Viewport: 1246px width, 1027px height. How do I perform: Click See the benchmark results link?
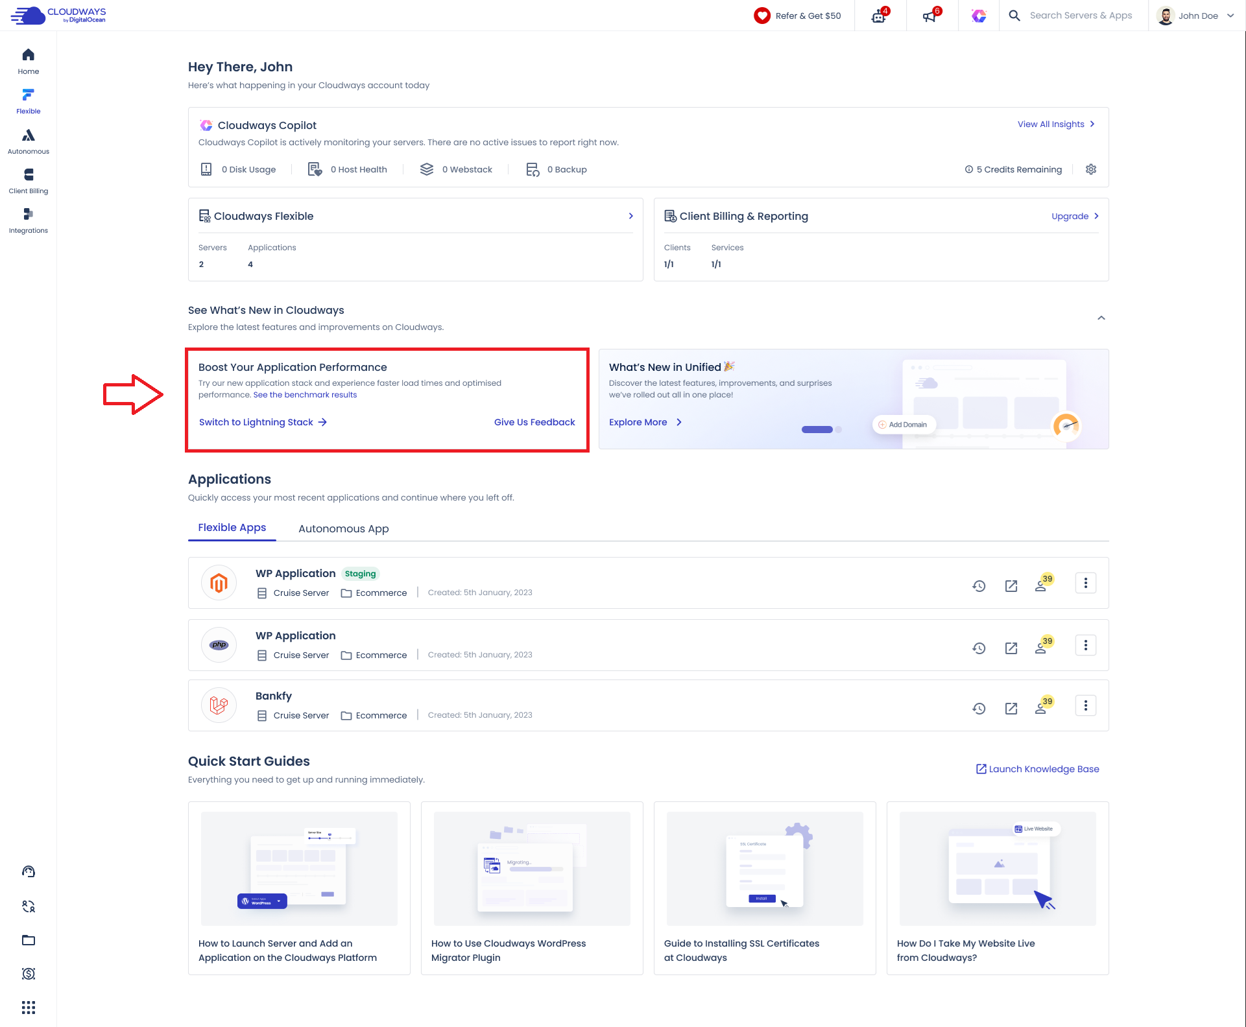[305, 395]
